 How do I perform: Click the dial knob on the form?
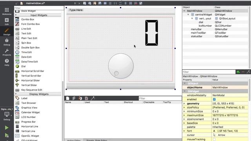click(x=121, y=66)
